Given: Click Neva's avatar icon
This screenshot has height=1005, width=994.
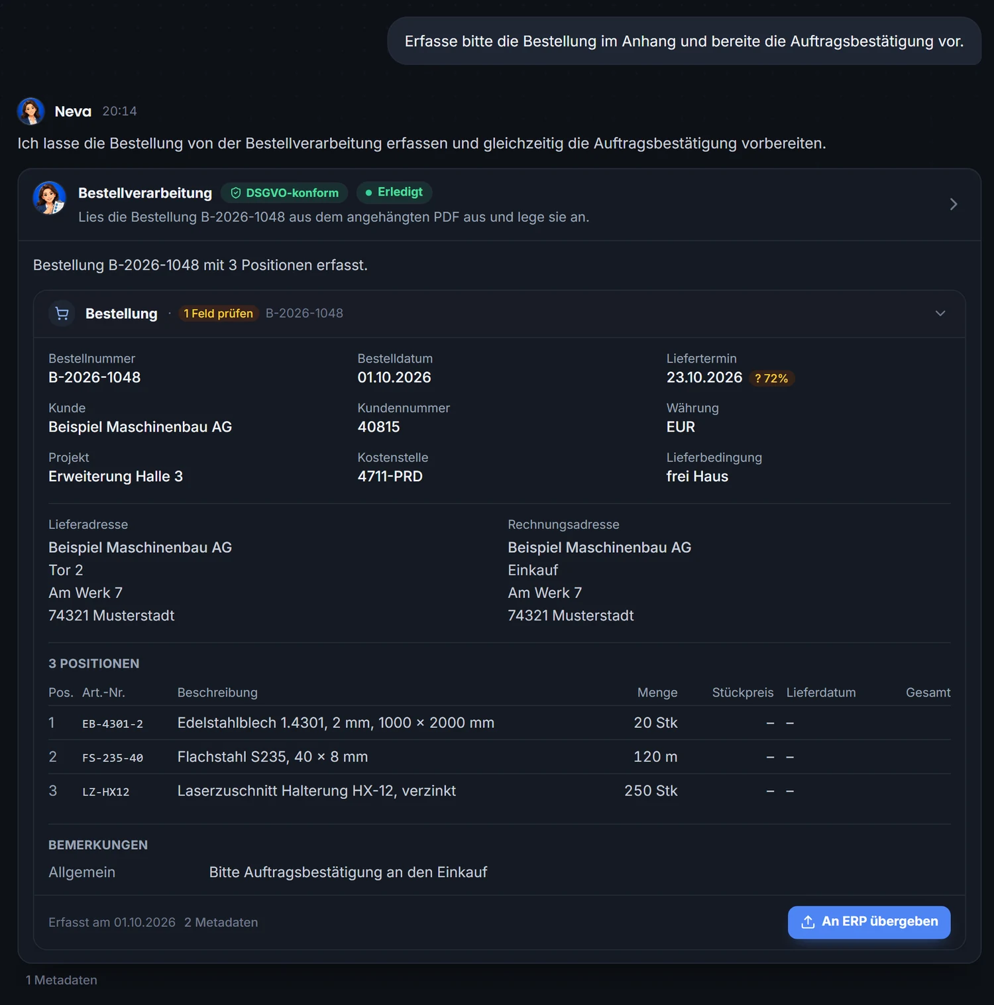Looking at the screenshot, I should (x=30, y=111).
